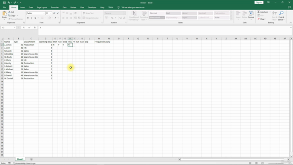Switch to the Insert tab
This screenshot has height=165, width=293.
click(22, 7)
